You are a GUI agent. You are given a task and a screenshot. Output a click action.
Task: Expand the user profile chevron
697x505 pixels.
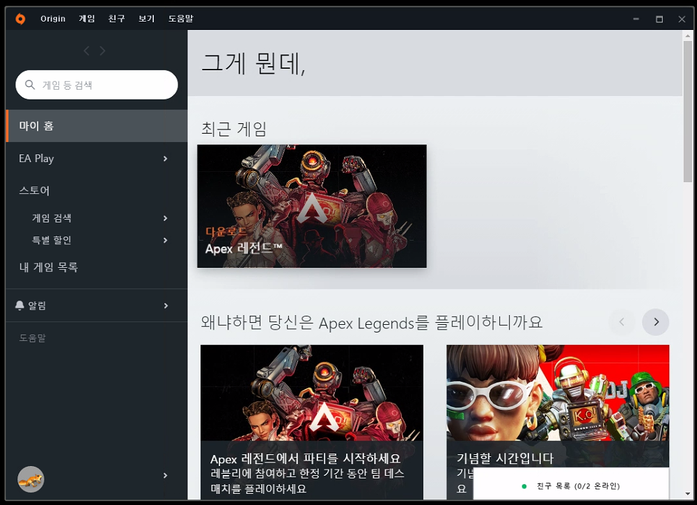pyautogui.click(x=165, y=476)
